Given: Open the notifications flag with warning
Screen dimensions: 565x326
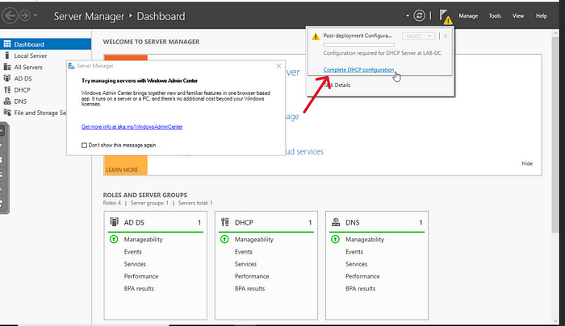Looking at the screenshot, I should (446, 17).
